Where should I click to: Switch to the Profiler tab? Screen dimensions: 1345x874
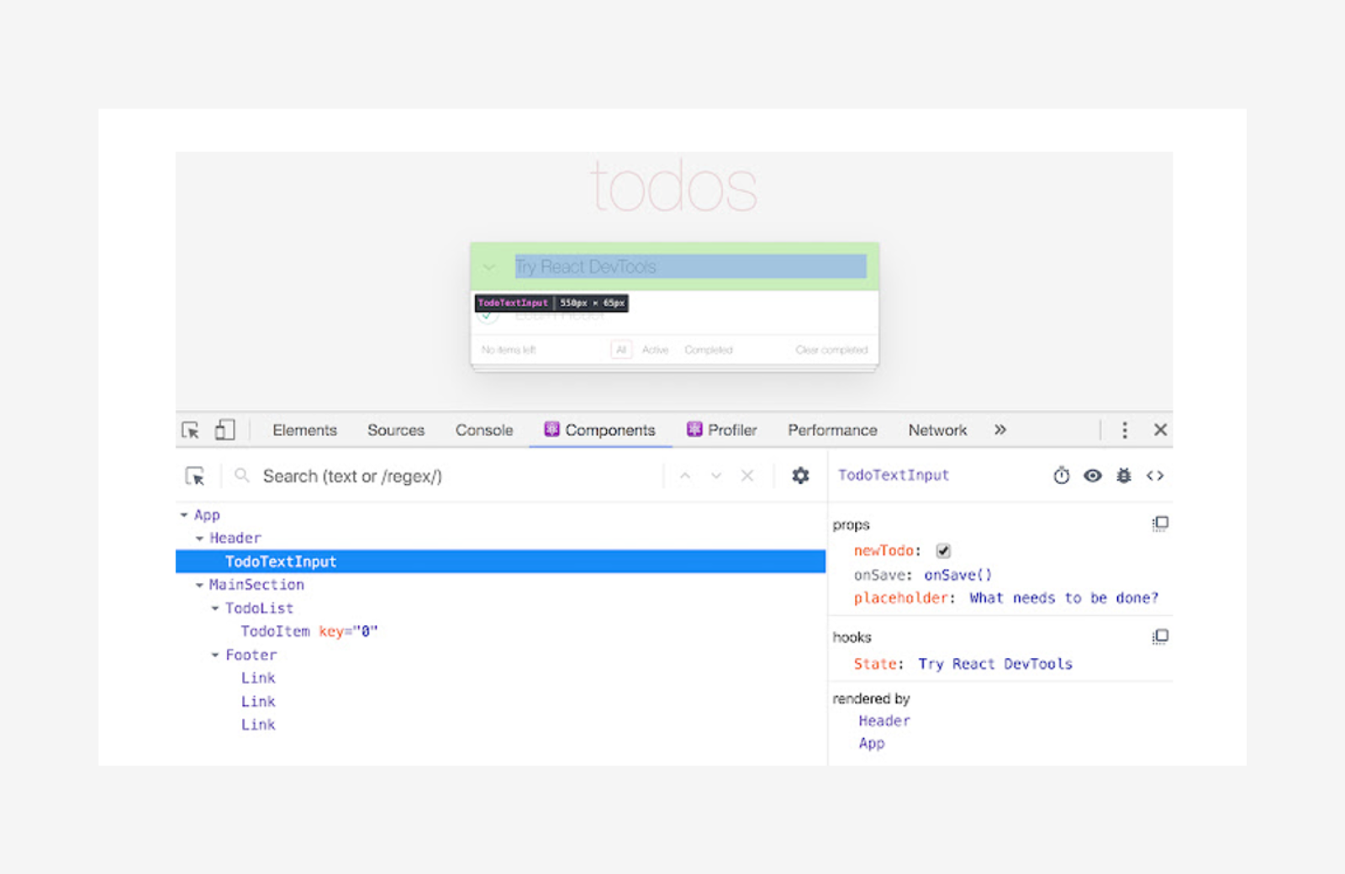pyautogui.click(x=721, y=429)
